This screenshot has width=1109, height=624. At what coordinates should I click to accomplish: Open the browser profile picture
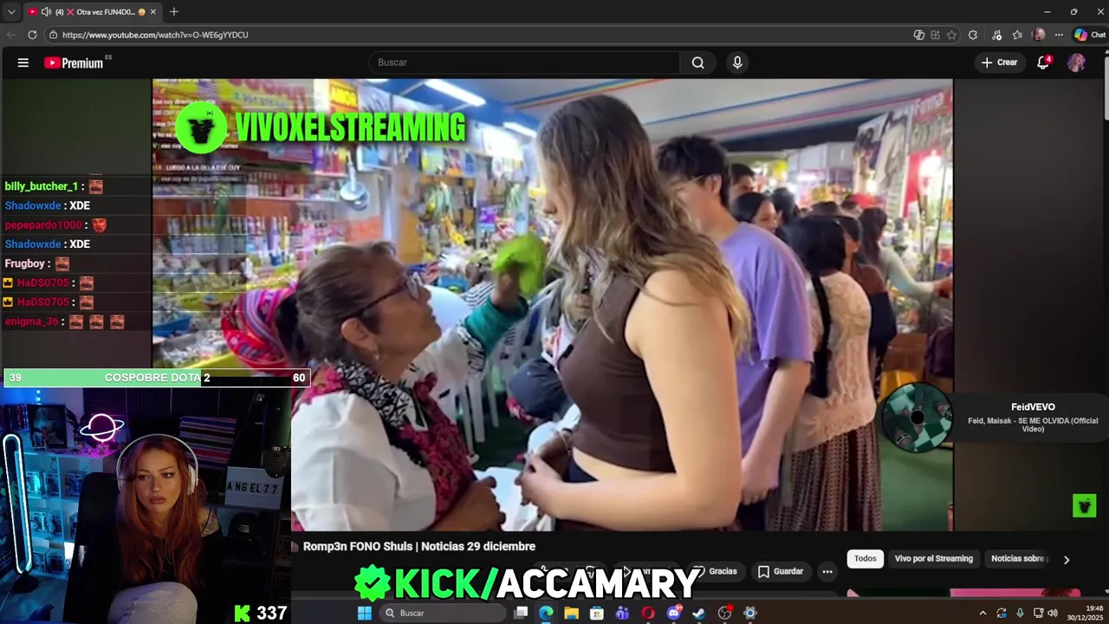pos(1039,35)
